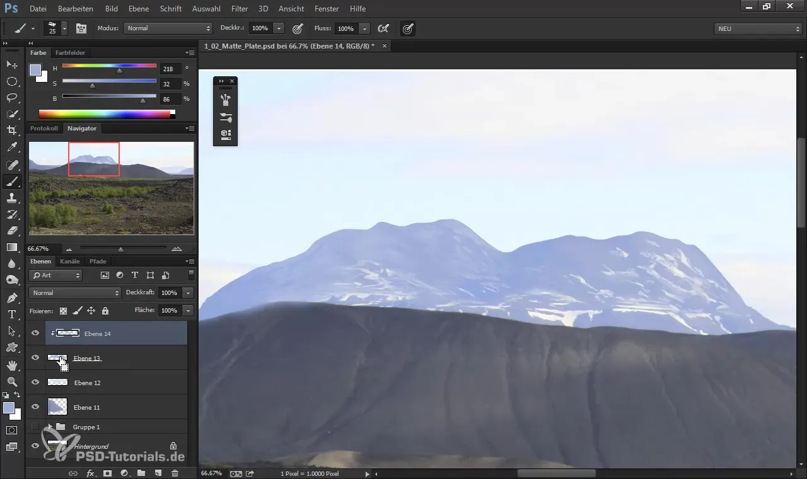Select the Gradient tool
This screenshot has height=479, width=807.
coord(12,247)
